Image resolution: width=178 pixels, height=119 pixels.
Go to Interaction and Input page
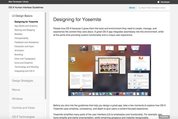pyautogui.click(x=24, y=46)
